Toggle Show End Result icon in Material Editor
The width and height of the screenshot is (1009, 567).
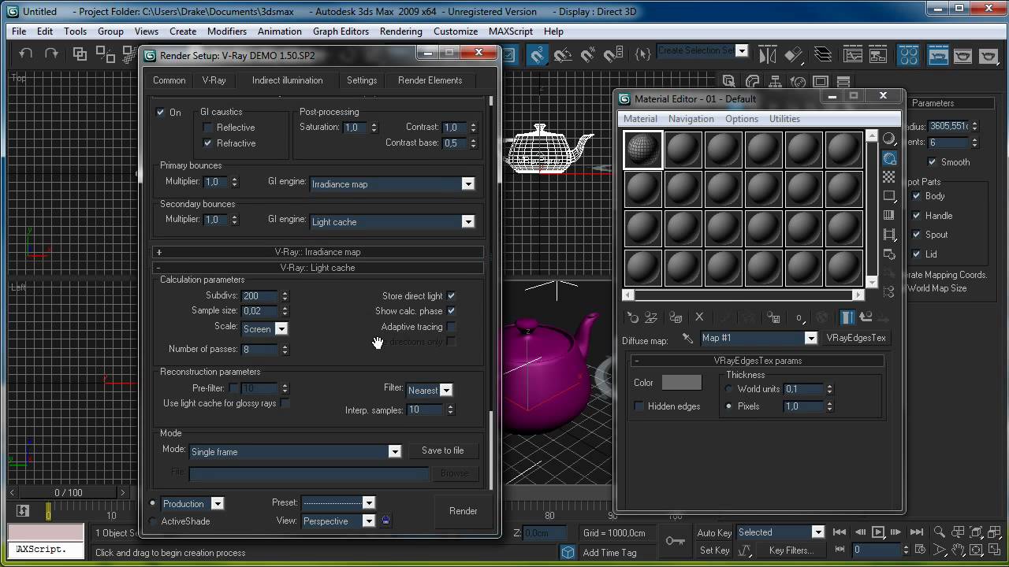click(x=847, y=317)
